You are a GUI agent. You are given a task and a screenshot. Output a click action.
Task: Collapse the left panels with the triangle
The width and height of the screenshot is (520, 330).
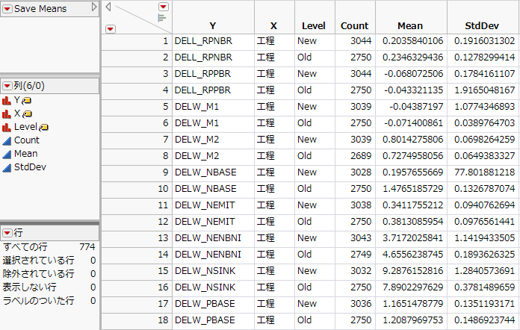click(x=108, y=7)
